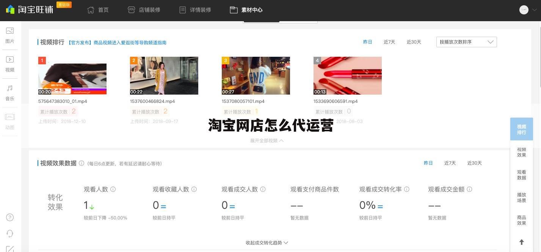Select 近7天 in video effect data filter
Image resolution: width=541 pixels, height=252 pixels.
click(450, 163)
